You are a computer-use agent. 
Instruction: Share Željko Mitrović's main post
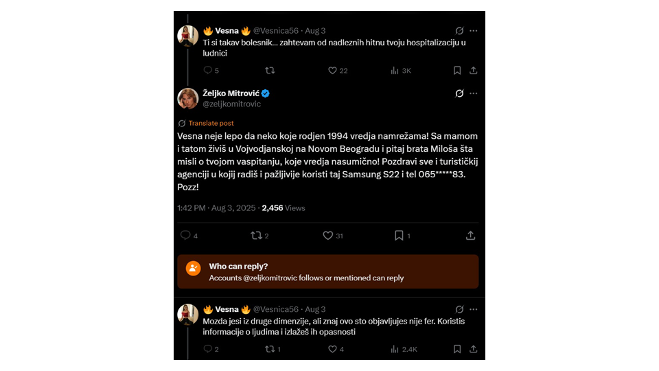coord(470,235)
